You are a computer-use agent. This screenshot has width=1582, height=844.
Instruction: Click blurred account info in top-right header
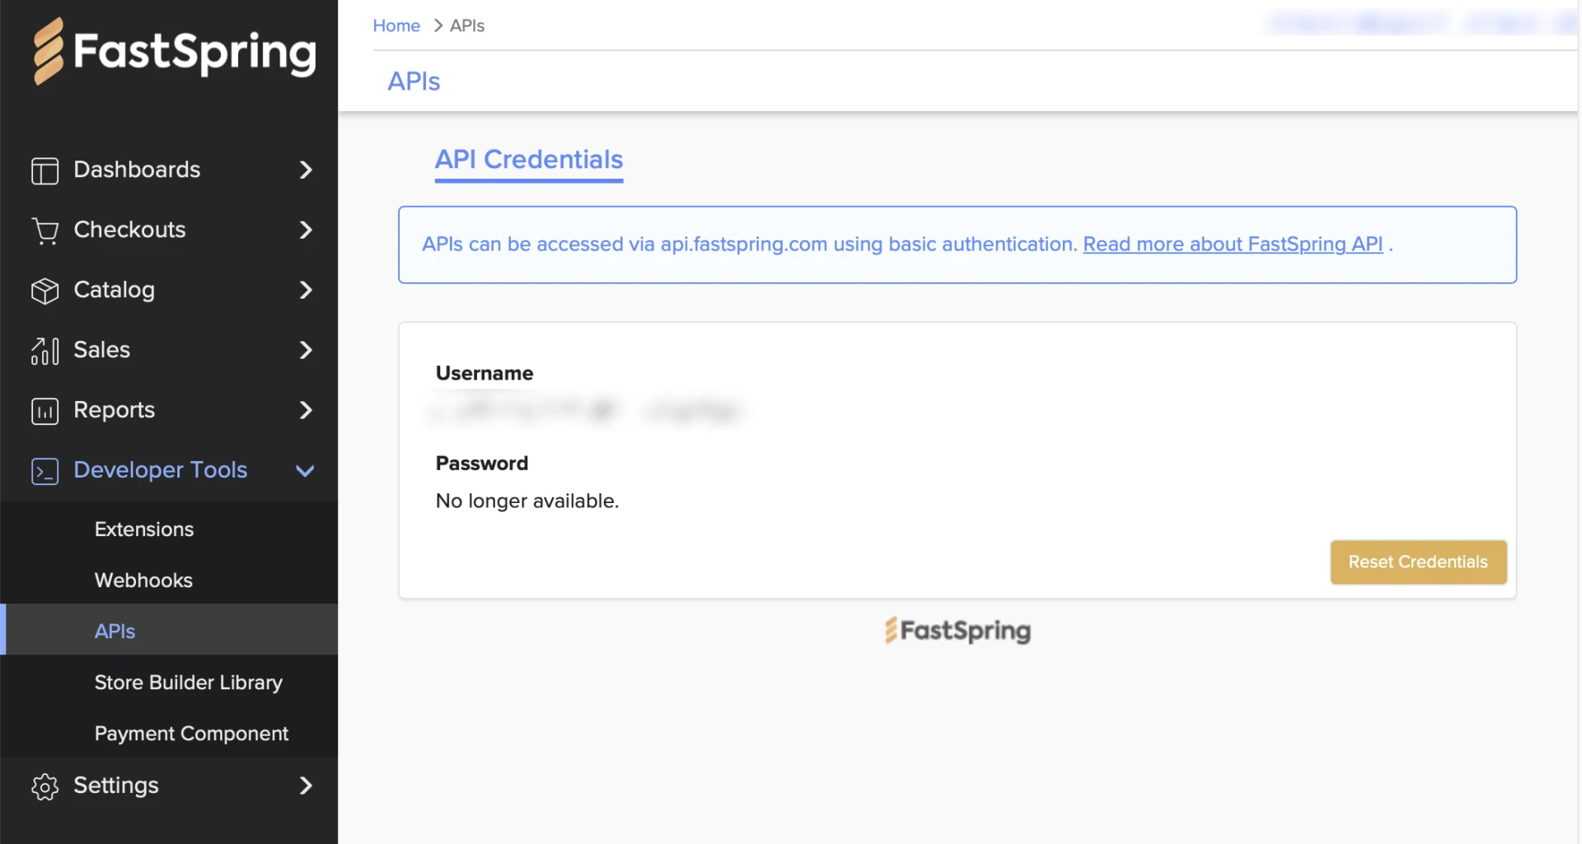[1422, 24]
